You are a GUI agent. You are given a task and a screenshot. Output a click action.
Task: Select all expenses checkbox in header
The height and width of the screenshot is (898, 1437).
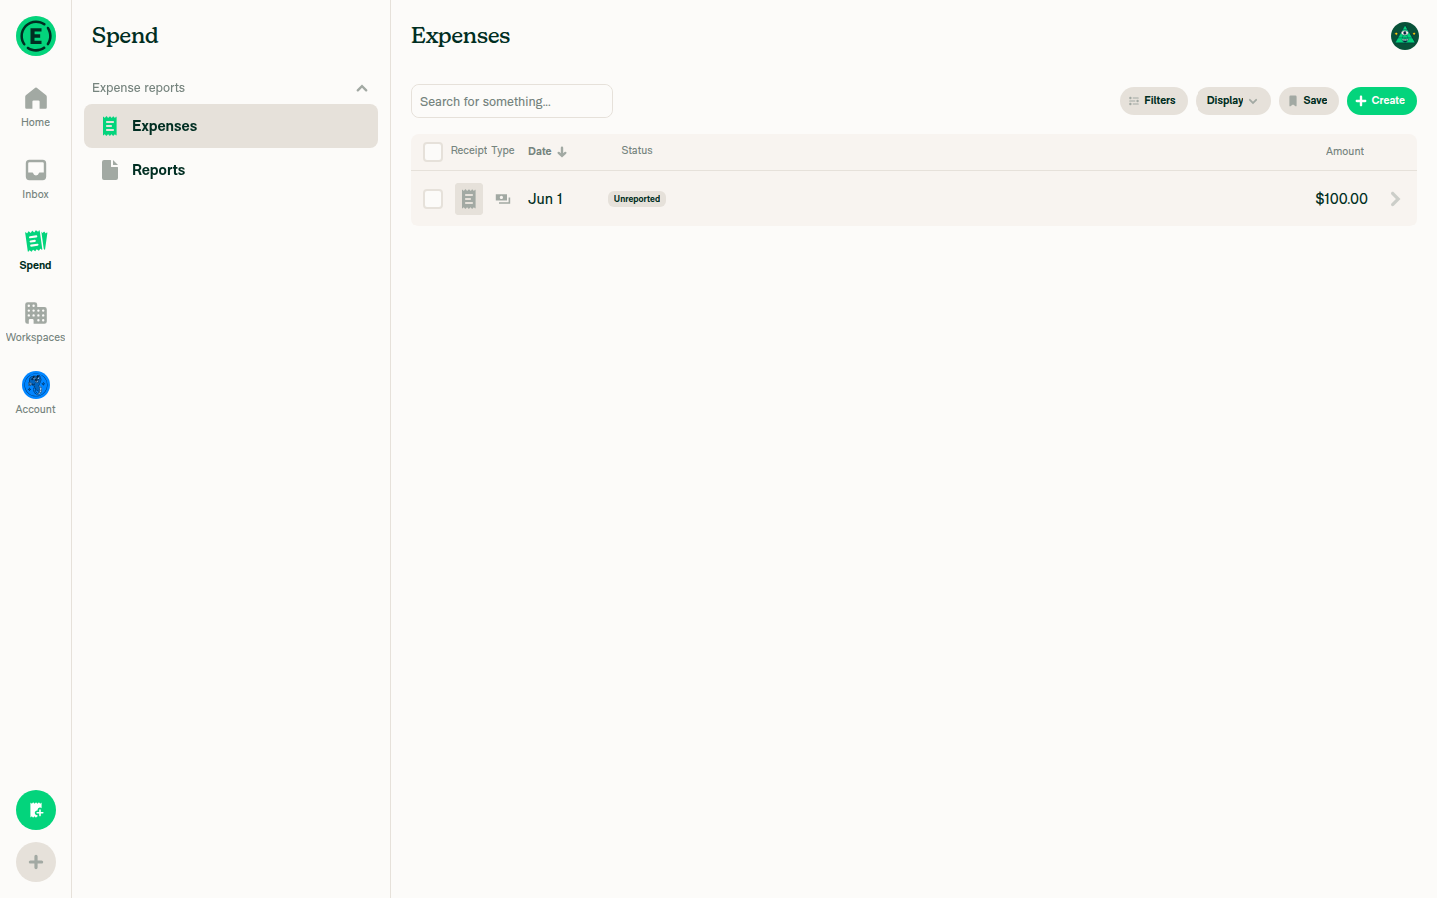point(433,152)
